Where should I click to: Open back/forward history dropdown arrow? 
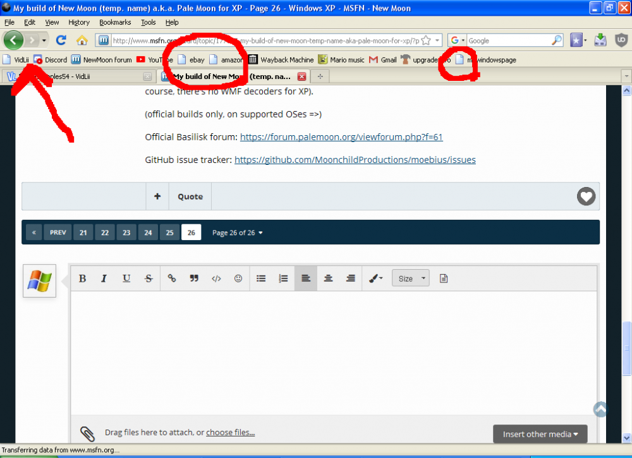coord(44,40)
